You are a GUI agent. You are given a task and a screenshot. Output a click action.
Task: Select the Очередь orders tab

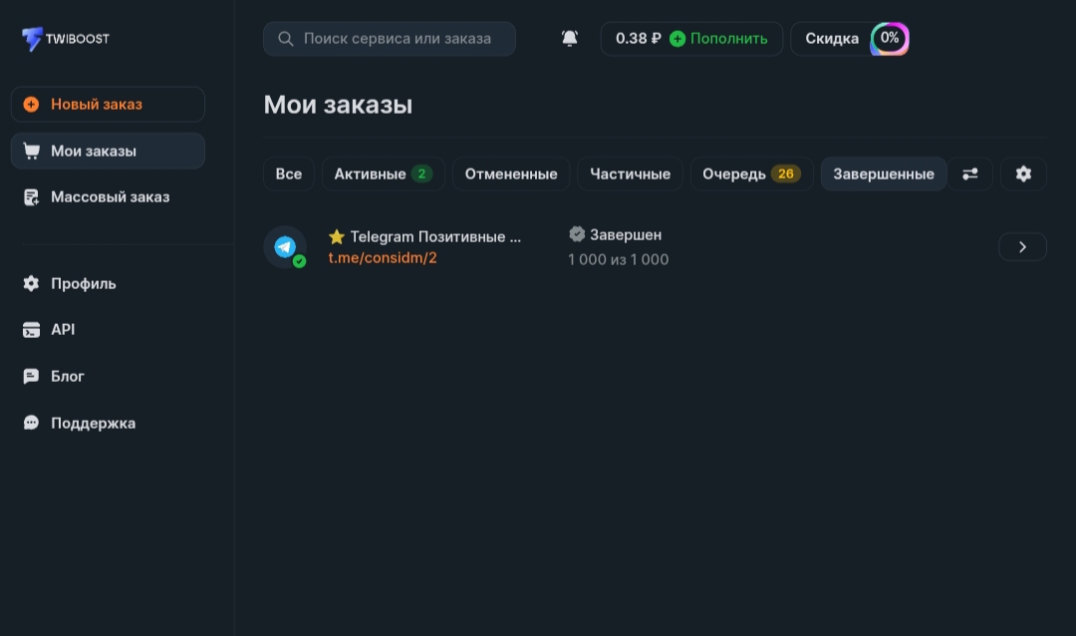click(x=751, y=173)
